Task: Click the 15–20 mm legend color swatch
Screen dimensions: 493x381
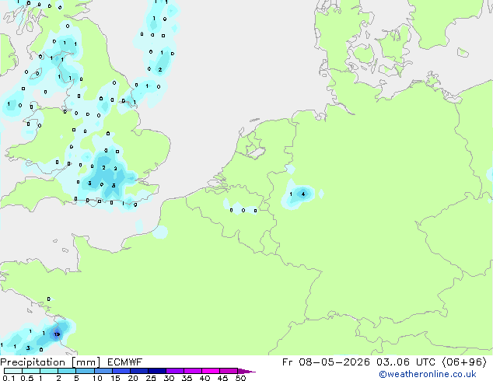Action: pos(121,371)
